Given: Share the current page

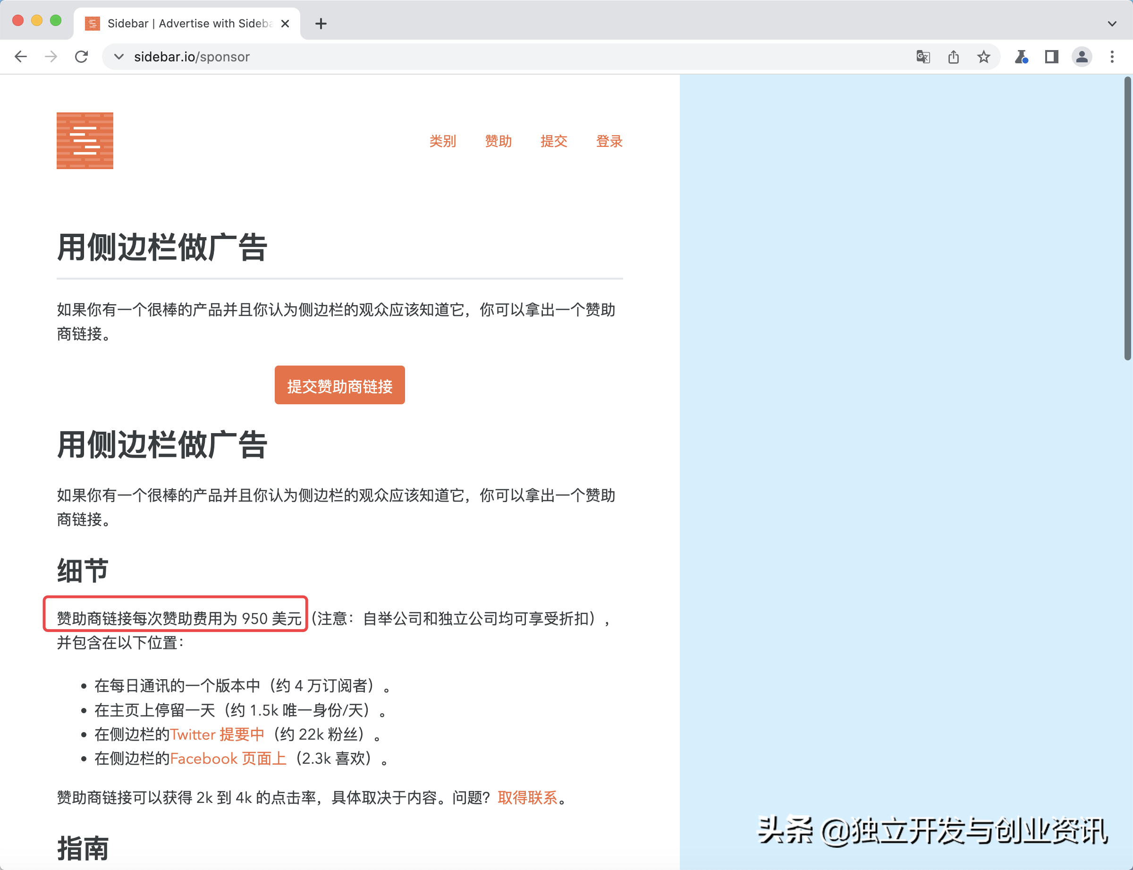Looking at the screenshot, I should click(954, 57).
